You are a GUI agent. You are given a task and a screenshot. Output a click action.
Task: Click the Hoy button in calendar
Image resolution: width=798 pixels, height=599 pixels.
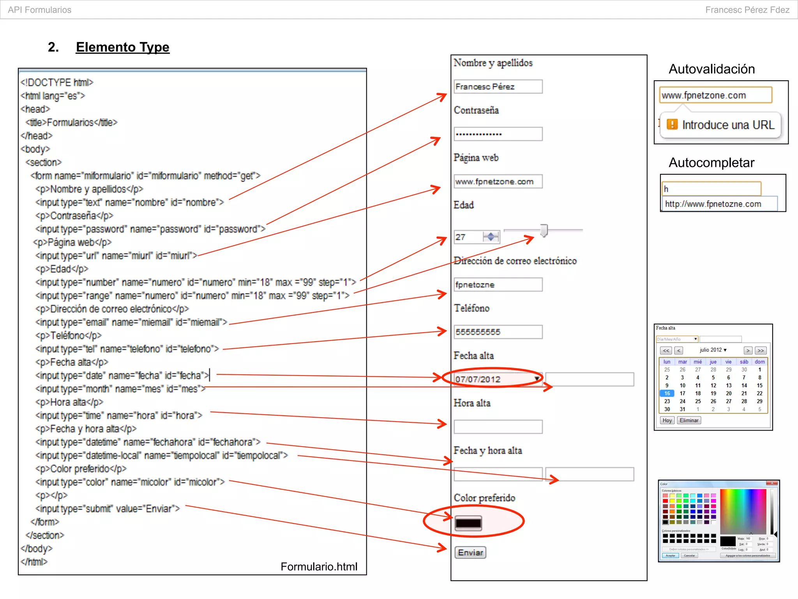(667, 420)
